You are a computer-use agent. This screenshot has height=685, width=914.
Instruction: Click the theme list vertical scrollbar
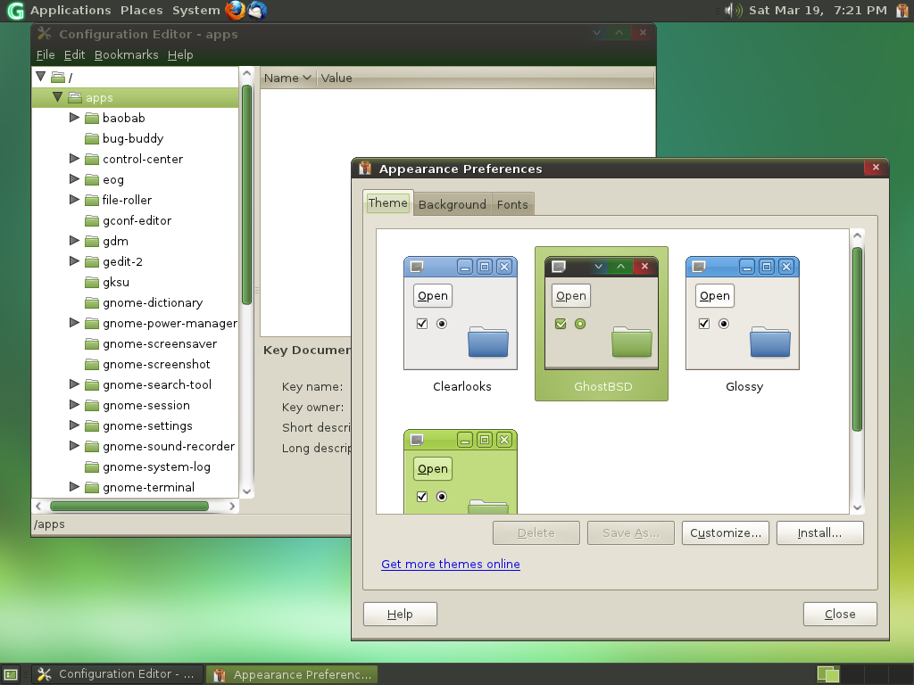(x=857, y=339)
